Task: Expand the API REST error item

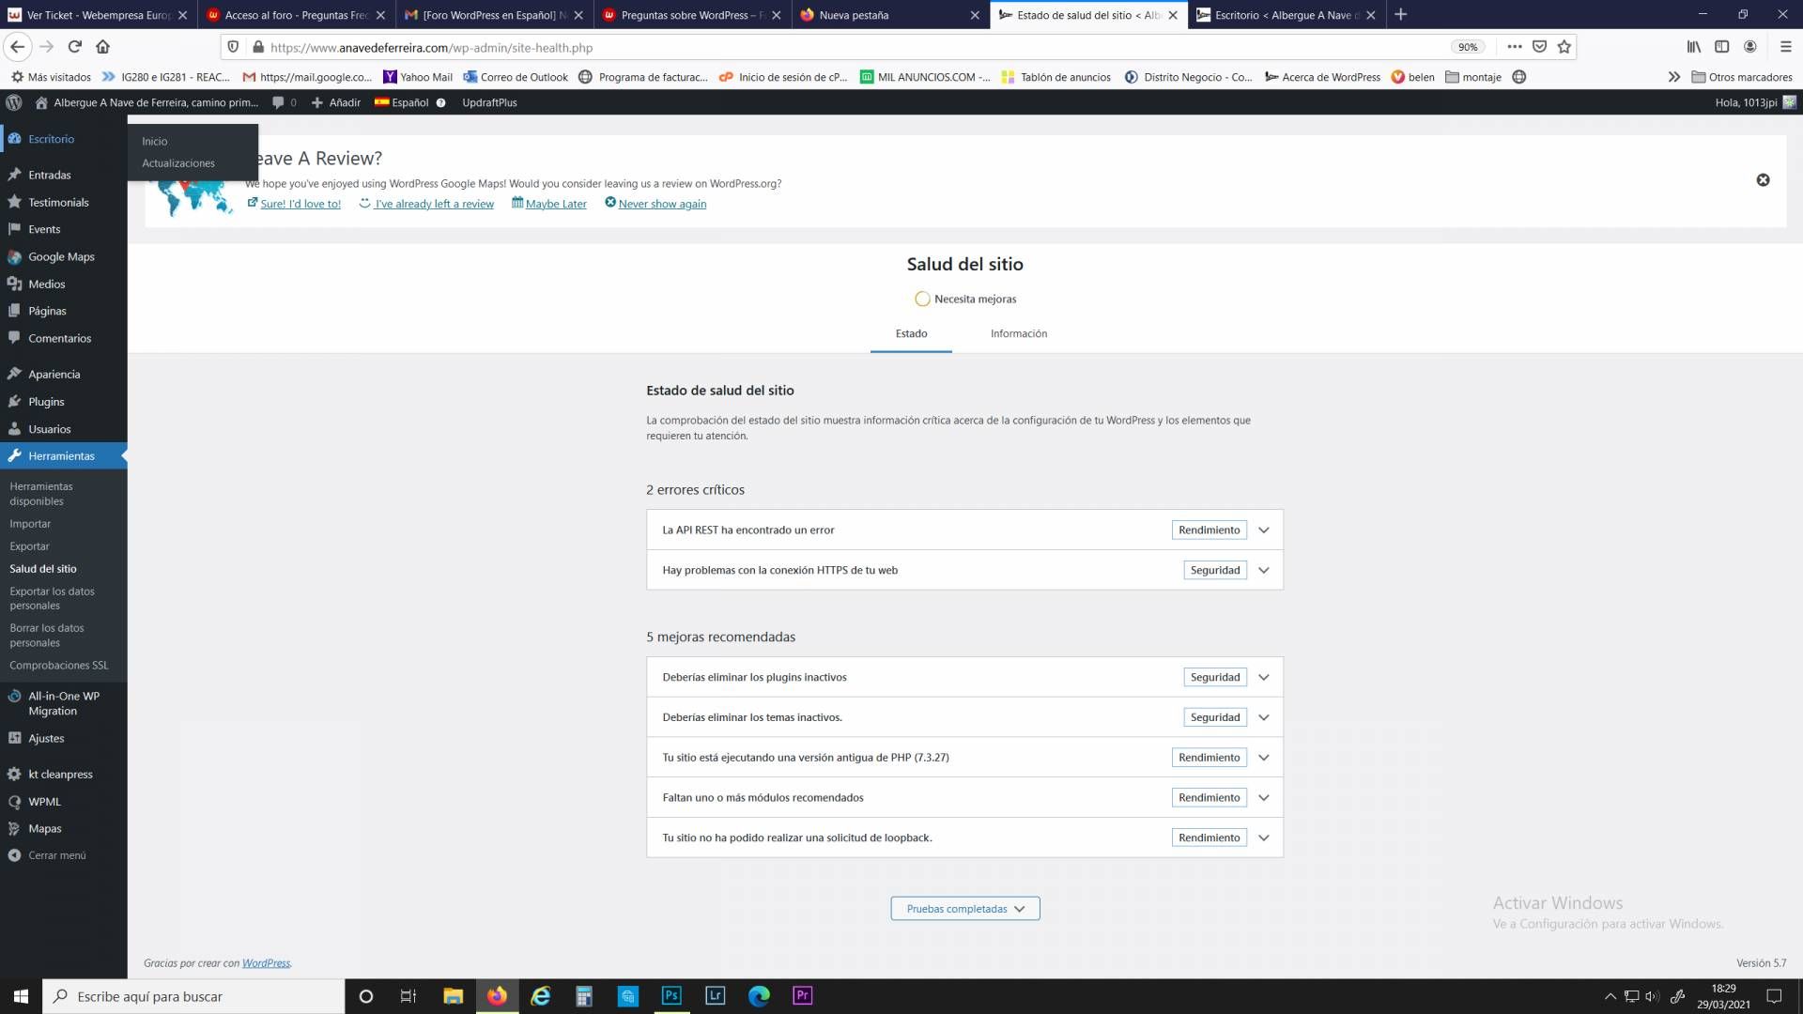Action: [x=964, y=530]
